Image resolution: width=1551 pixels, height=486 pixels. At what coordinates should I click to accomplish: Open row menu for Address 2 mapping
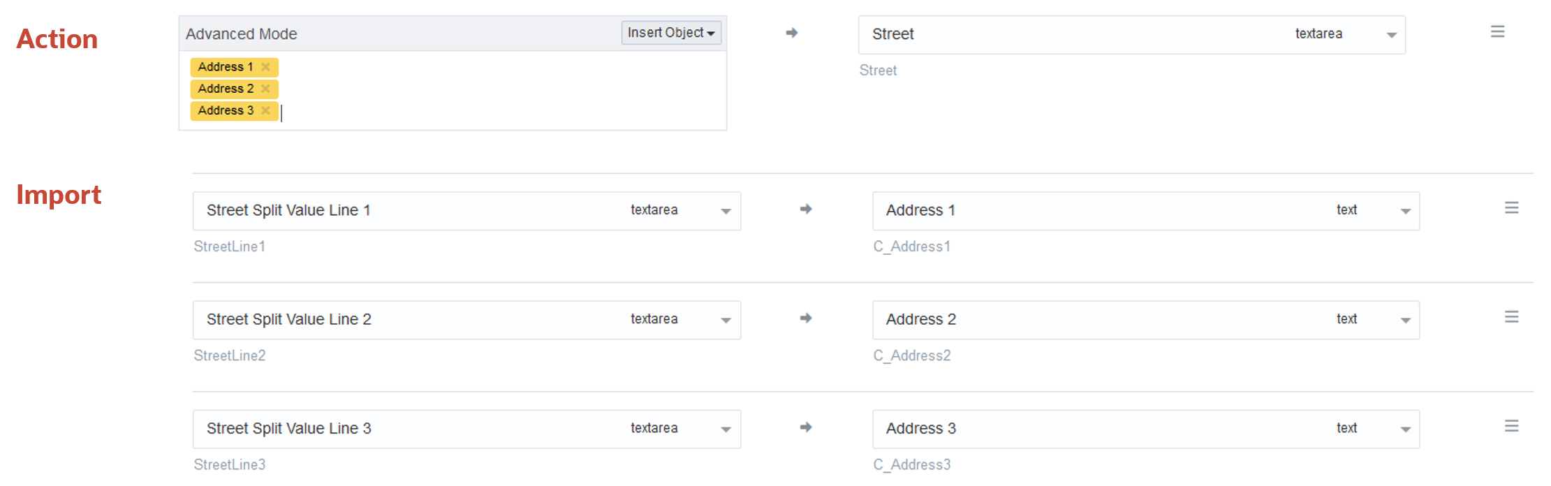click(x=1511, y=317)
